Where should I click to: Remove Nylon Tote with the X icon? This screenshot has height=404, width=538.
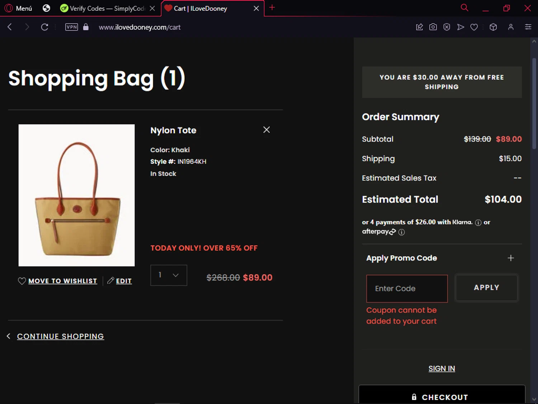coord(266,130)
